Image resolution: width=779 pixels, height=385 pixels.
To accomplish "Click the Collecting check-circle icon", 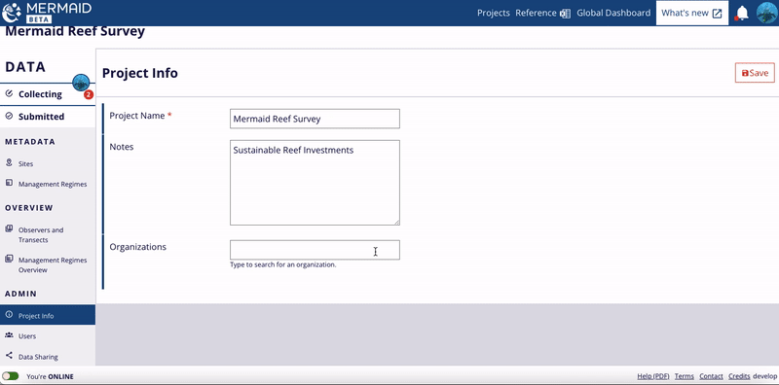I will click(x=9, y=93).
